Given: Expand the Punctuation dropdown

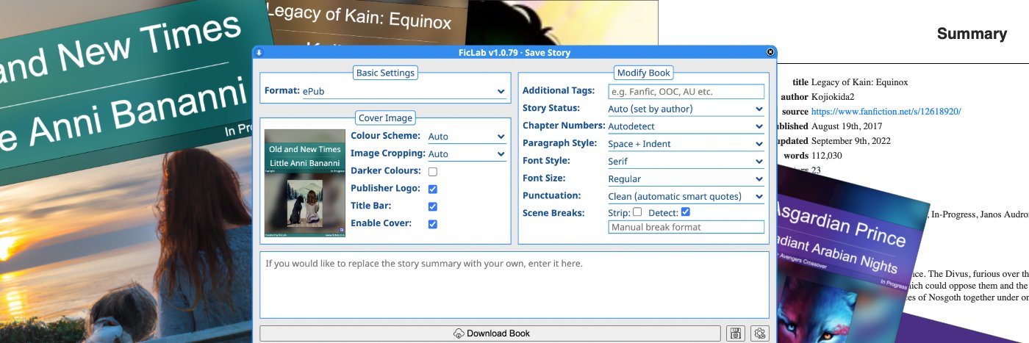Looking at the screenshot, I should (x=686, y=196).
